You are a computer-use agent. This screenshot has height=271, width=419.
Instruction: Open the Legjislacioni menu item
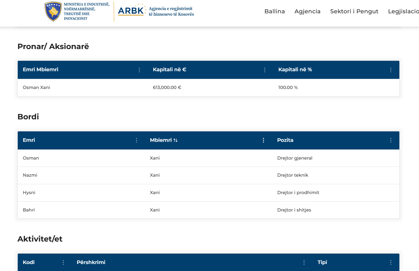(403, 11)
